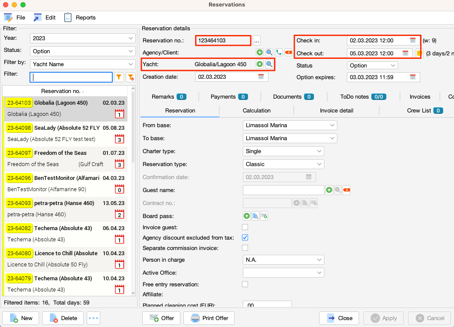Open the Person in charge dropdown
This screenshot has width=454, height=327.
click(x=283, y=260)
